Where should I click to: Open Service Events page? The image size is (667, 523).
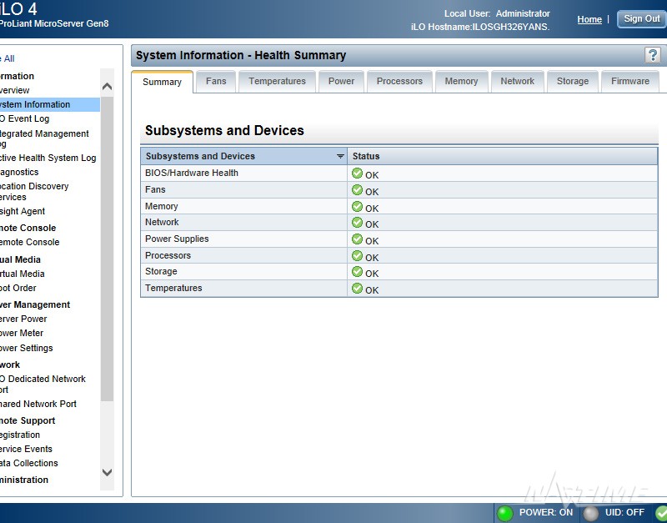[26, 449]
